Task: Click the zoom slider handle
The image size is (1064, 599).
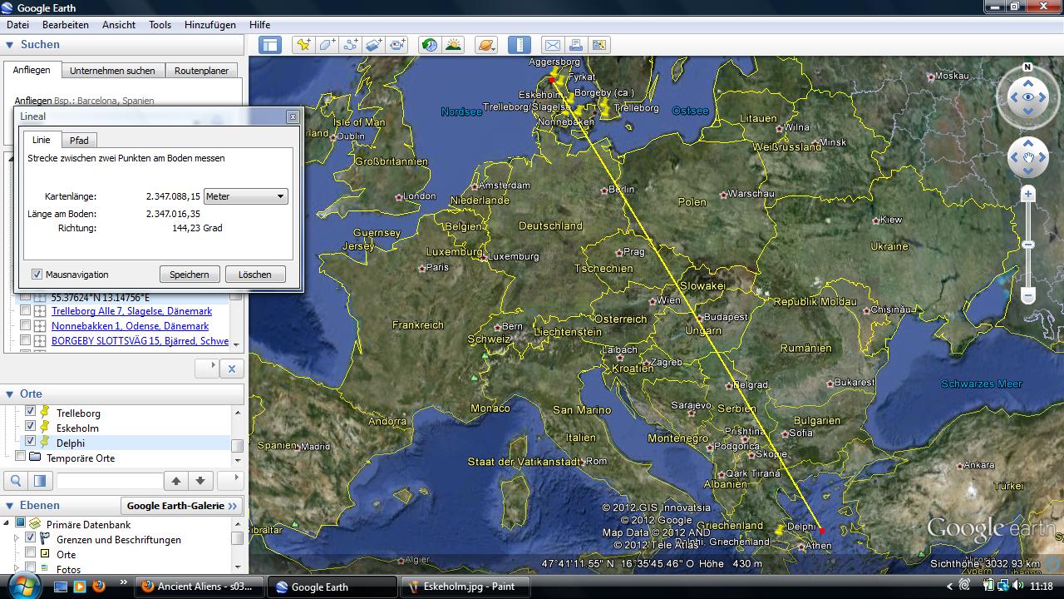Action: click(x=1028, y=245)
